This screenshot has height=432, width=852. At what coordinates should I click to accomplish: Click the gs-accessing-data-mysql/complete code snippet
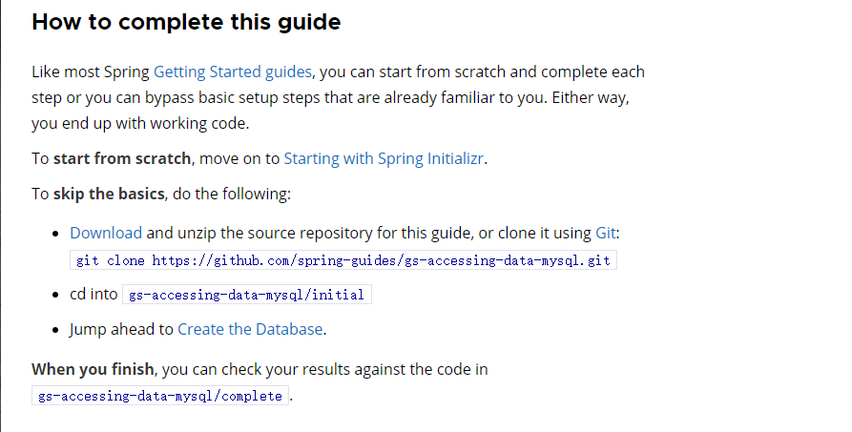[159, 396]
